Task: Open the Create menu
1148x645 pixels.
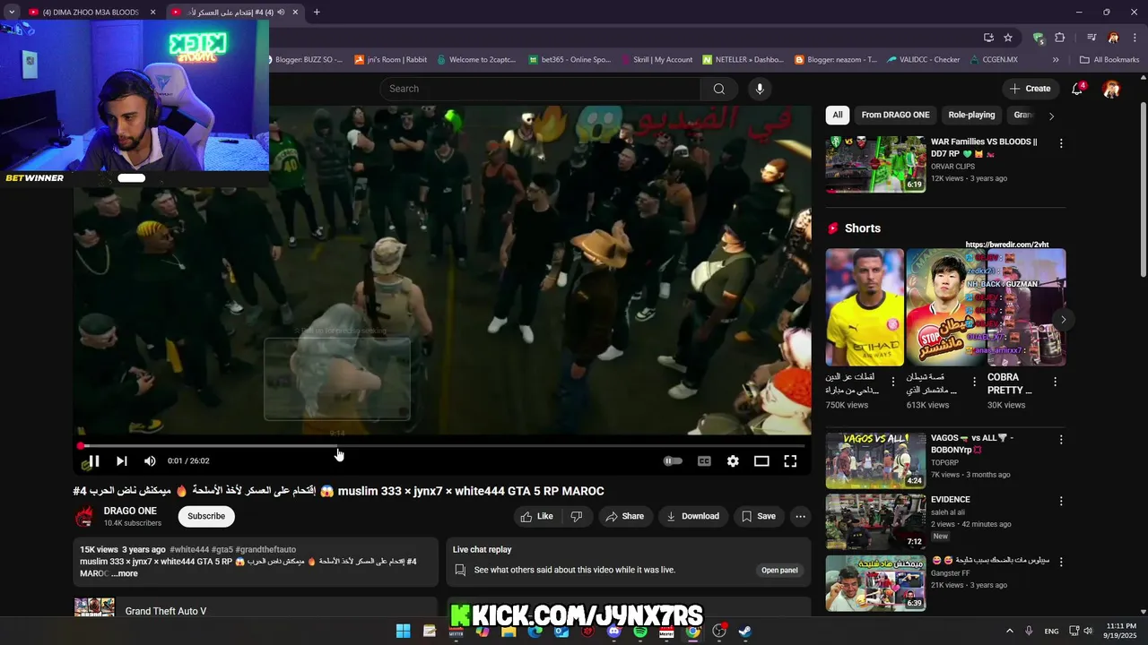Action: click(1030, 89)
